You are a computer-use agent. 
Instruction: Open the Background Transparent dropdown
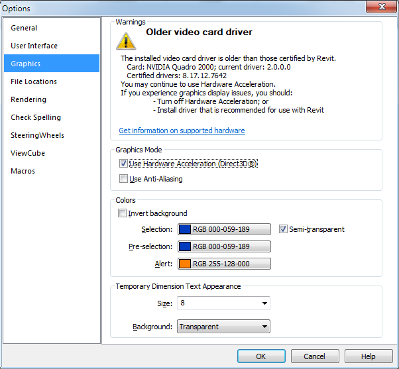(x=223, y=327)
